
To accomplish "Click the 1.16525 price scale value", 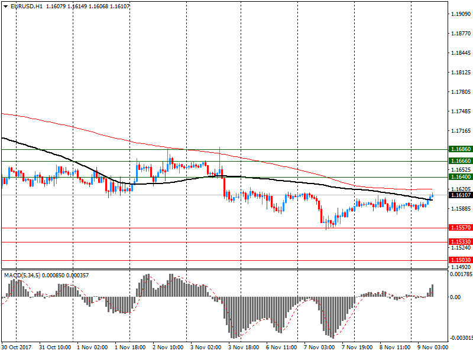I will [x=461, y=170].
